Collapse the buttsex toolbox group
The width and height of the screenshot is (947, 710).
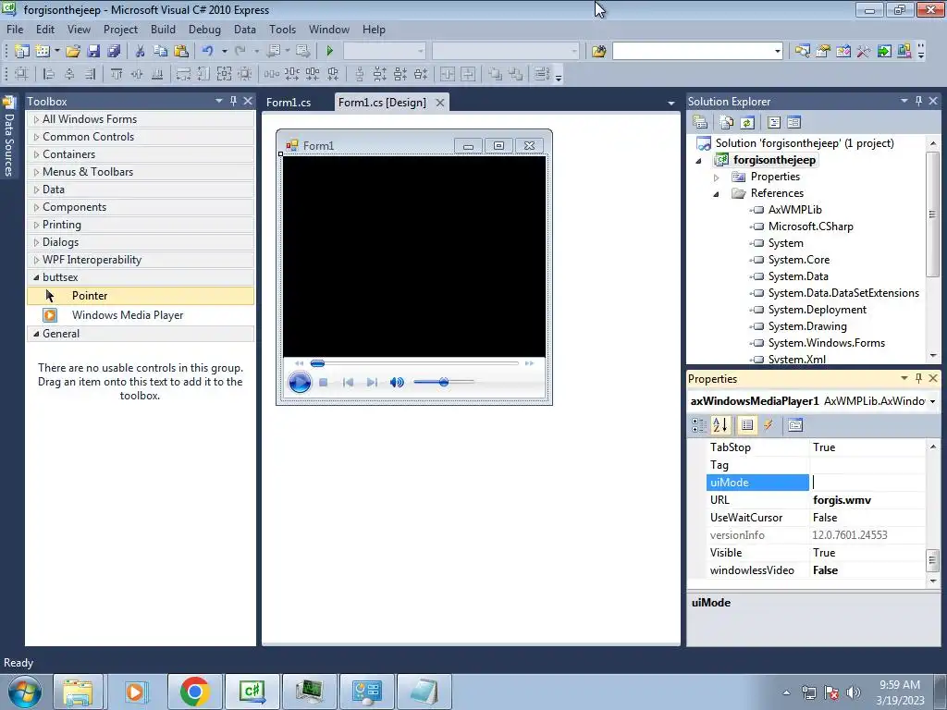pyautogui.click(x=36, y=277)
